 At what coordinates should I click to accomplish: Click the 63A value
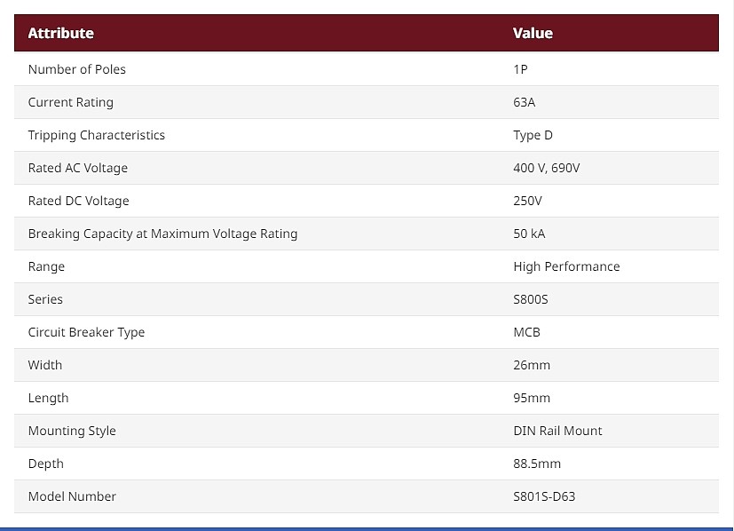(525, 102)
